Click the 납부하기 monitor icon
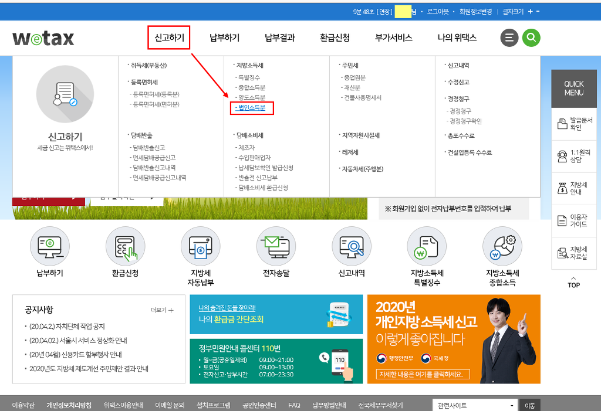 (49, 246)
